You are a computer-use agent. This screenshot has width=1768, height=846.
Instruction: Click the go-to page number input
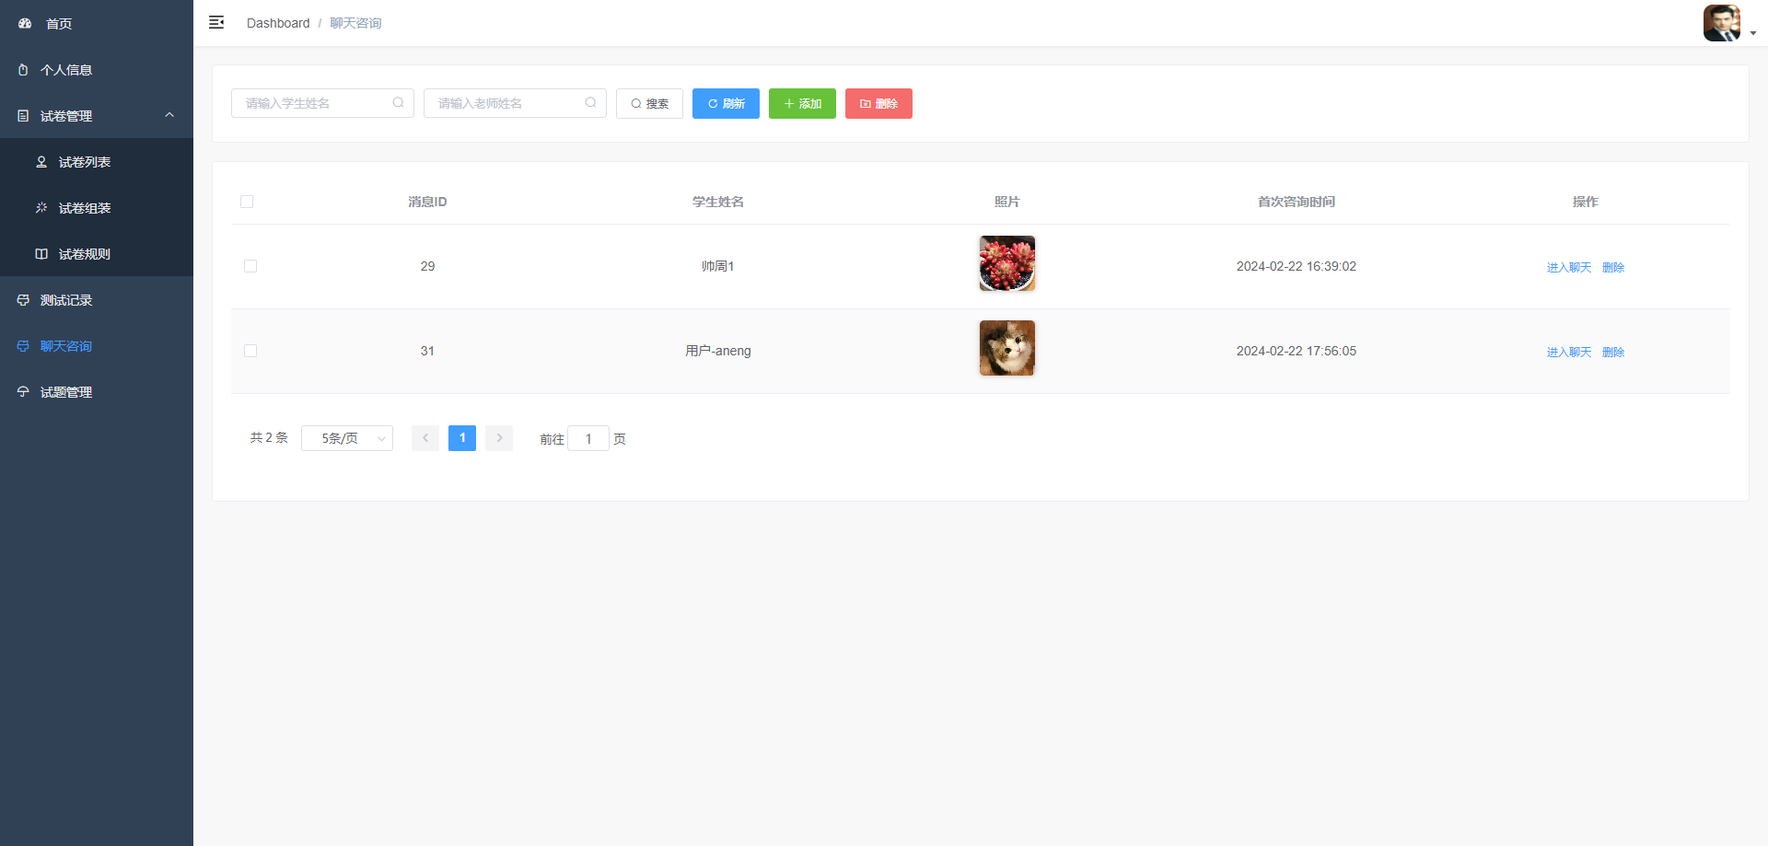pos(588,439)
